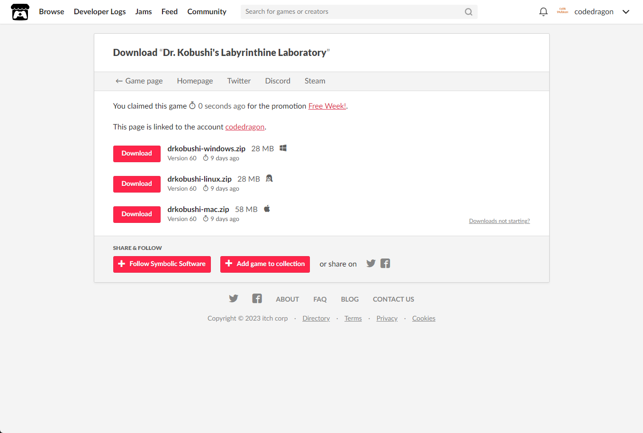Screen dimensions: 643x433
Task: Open the codedragon account link in page text
Action: tap(245, 127)
